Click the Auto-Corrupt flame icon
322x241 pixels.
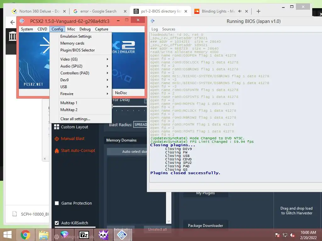tap(57, 151)
